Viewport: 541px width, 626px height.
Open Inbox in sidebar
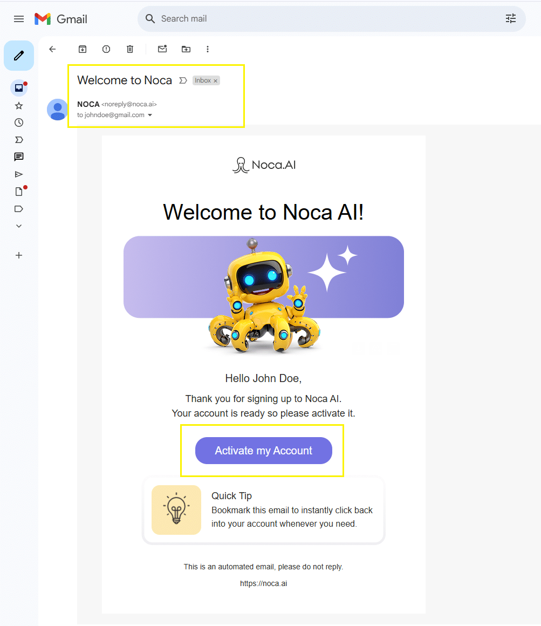pos(19,88)
